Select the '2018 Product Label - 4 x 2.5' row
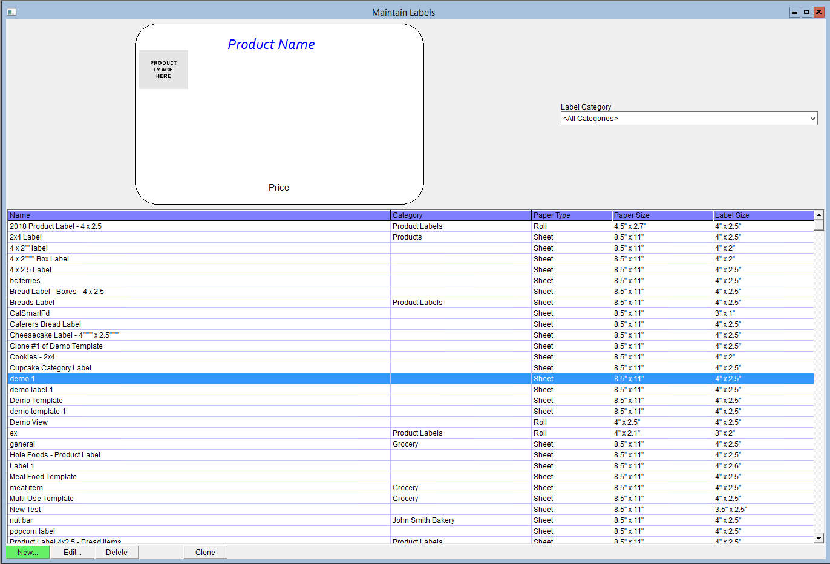Screen dimensions: 830x564 click(411, 226)
